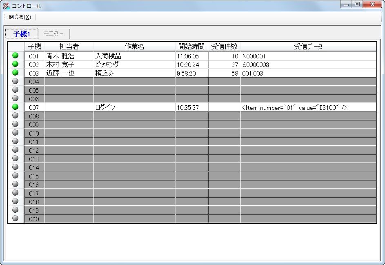This screenshot has height=265, width=385.
Task: Click green status light for unit 001
Action: tap(16, 56)
